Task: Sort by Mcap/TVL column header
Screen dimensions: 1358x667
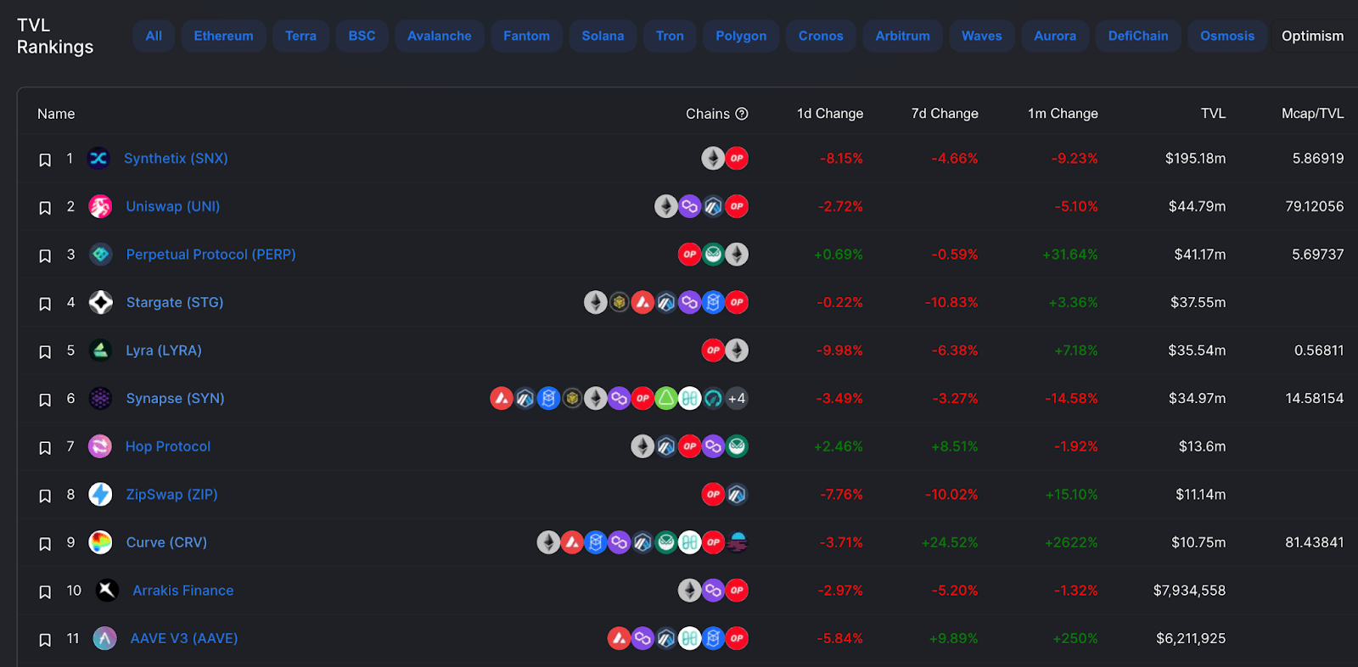Action: tap(1312, 114)
